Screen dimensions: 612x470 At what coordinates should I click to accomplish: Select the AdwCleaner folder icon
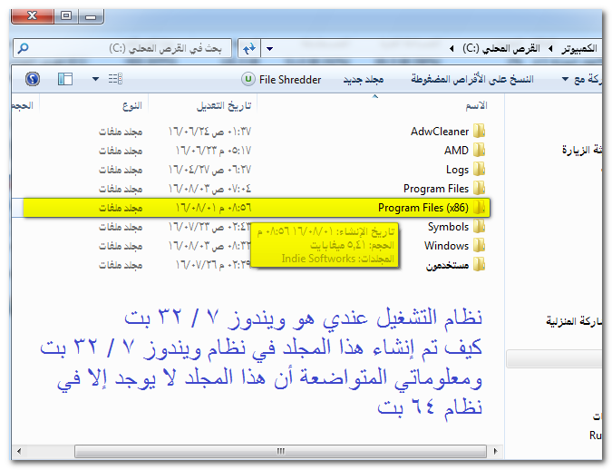[x=479, y=132]
